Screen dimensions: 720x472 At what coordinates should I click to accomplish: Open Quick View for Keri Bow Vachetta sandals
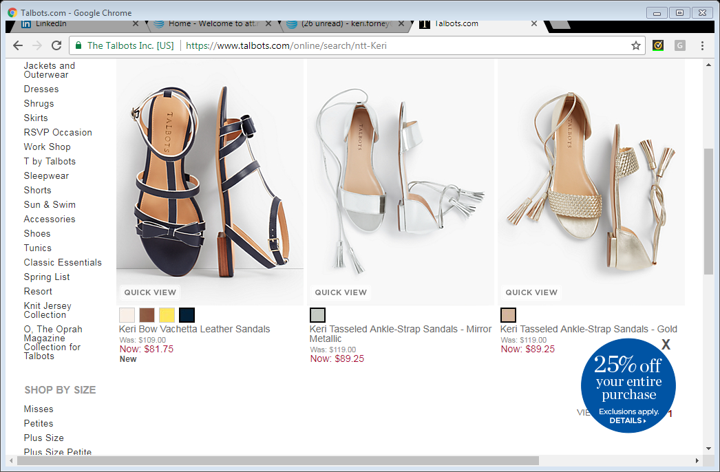click(150, 292)
